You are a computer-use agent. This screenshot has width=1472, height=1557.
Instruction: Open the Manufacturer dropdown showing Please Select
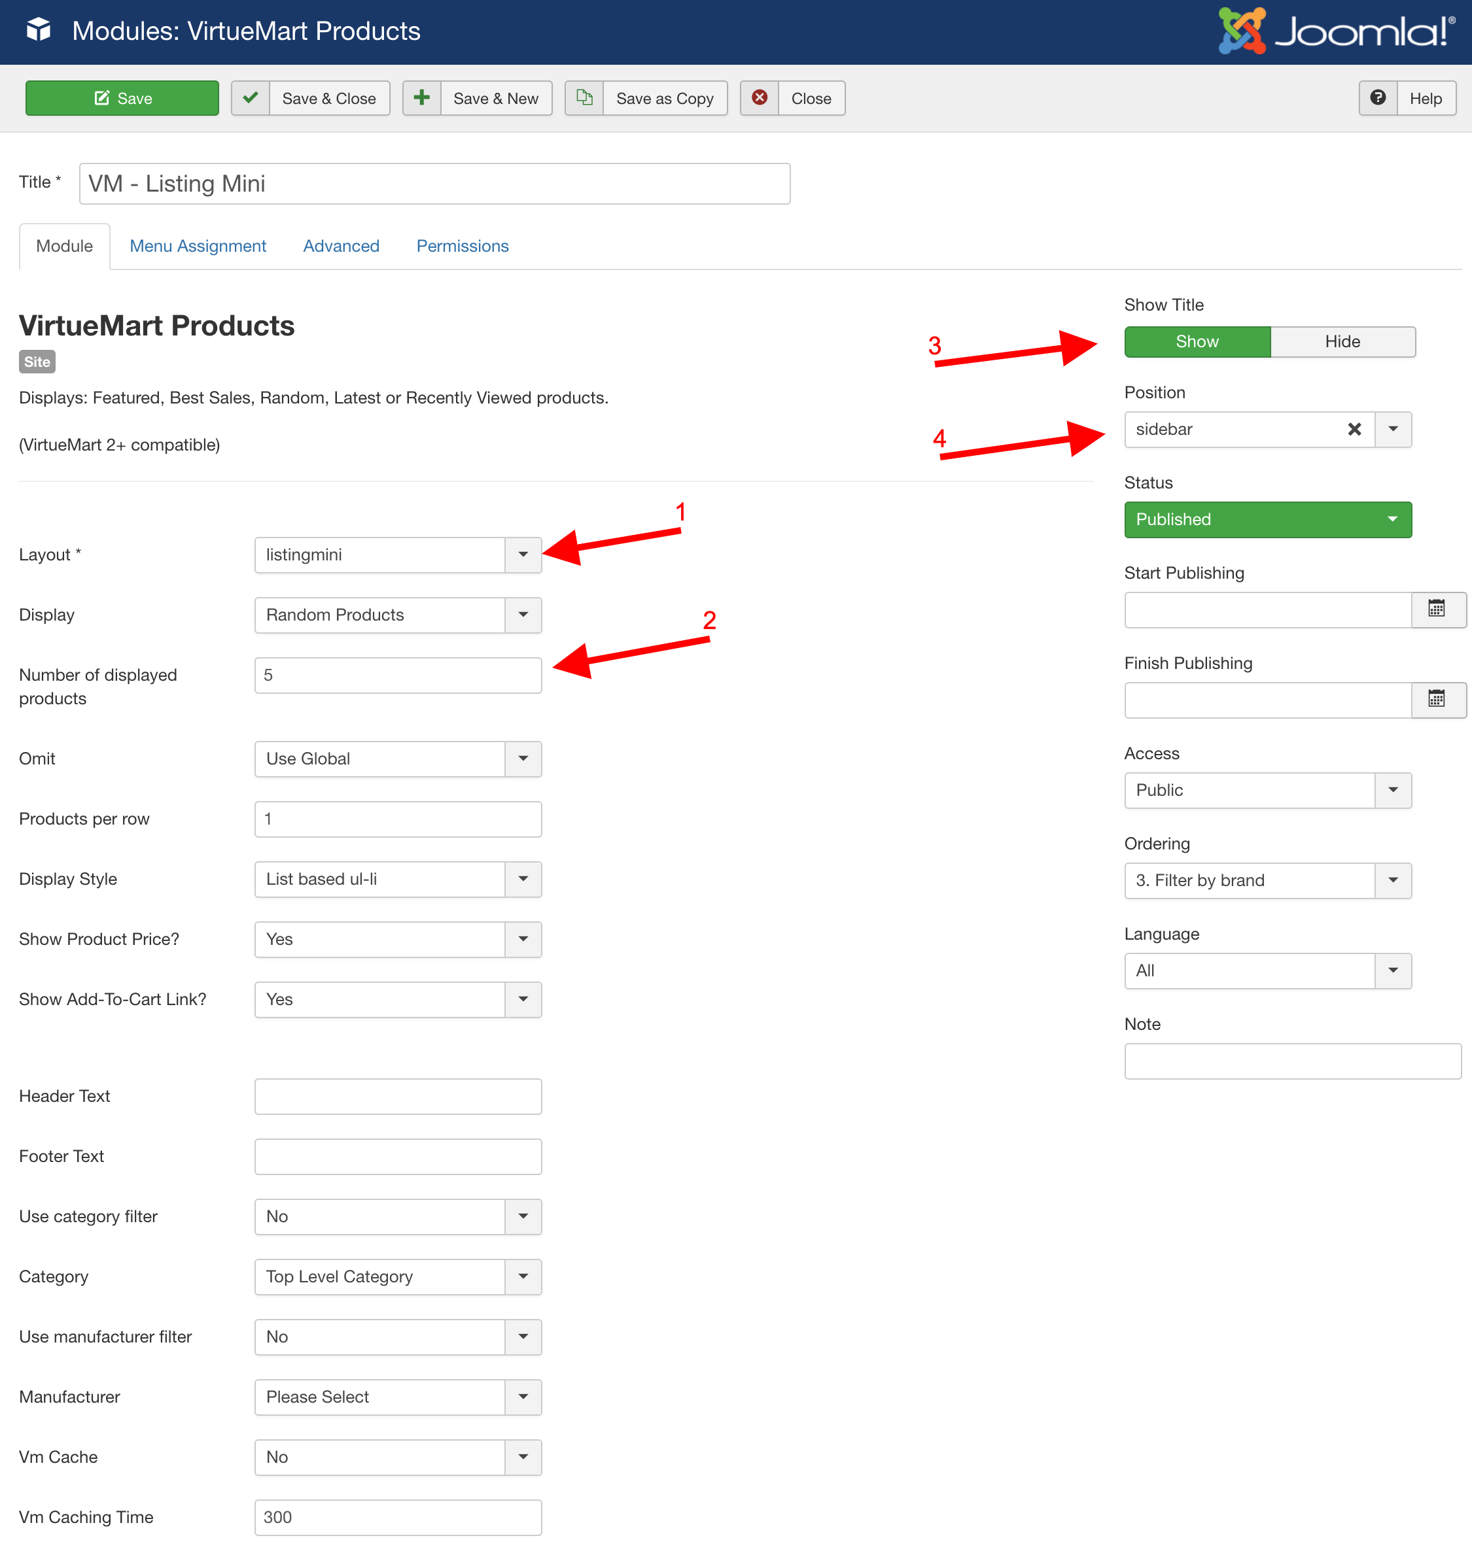pyautogui.click(x=398, y=1397)
